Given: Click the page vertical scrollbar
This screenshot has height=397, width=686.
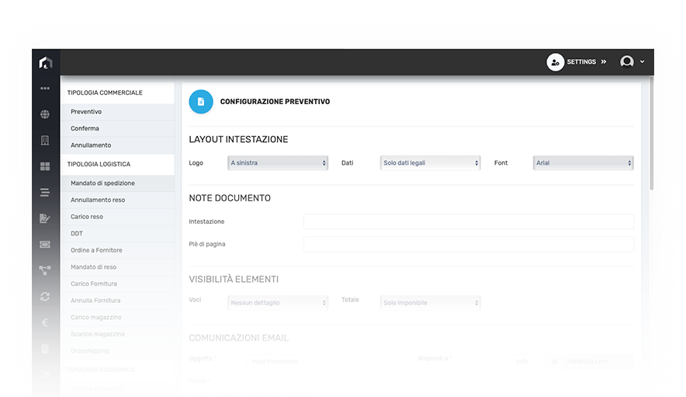Looking at the screenshot, I should click(x=651, y=134).
